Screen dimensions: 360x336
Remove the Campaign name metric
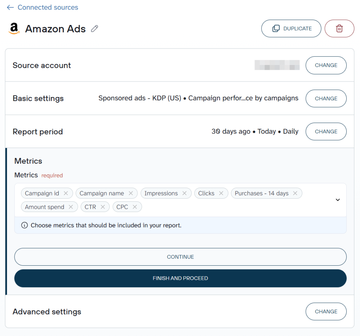(131, 193)
